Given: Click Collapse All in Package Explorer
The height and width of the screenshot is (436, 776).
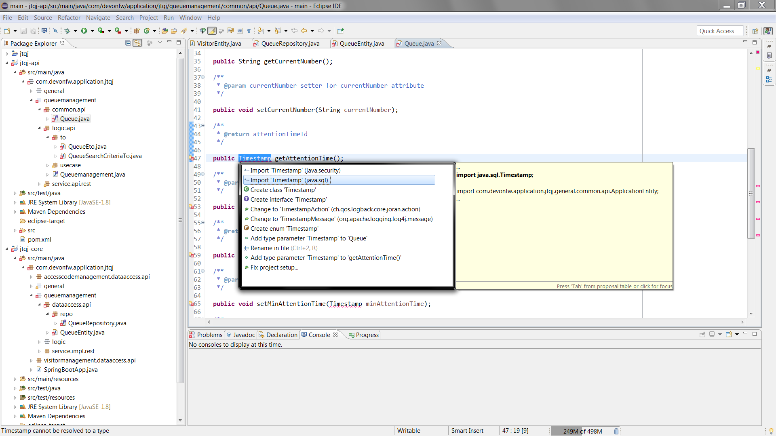Looking at the screenshot, I should [128, 43].
